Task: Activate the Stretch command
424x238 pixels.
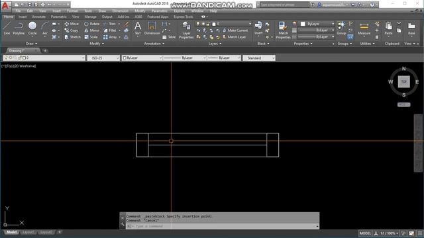Action: click(72, 37)
